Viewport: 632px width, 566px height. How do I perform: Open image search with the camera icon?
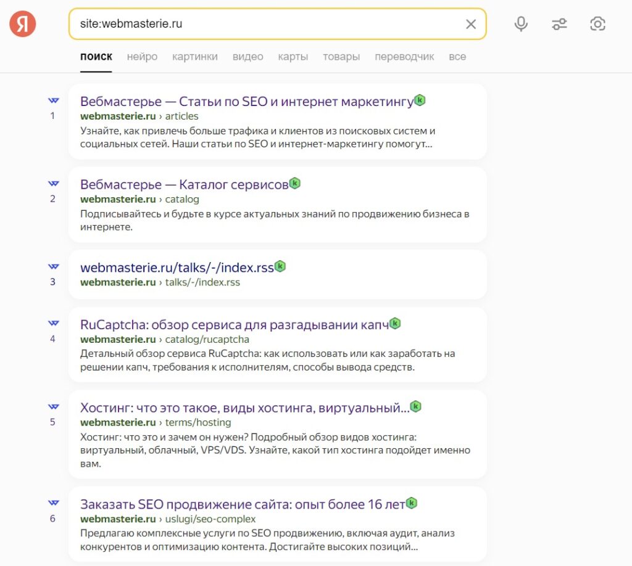597,23
